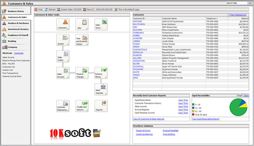
Task: Click 'This is the default page' item
Action: point(127,9)
